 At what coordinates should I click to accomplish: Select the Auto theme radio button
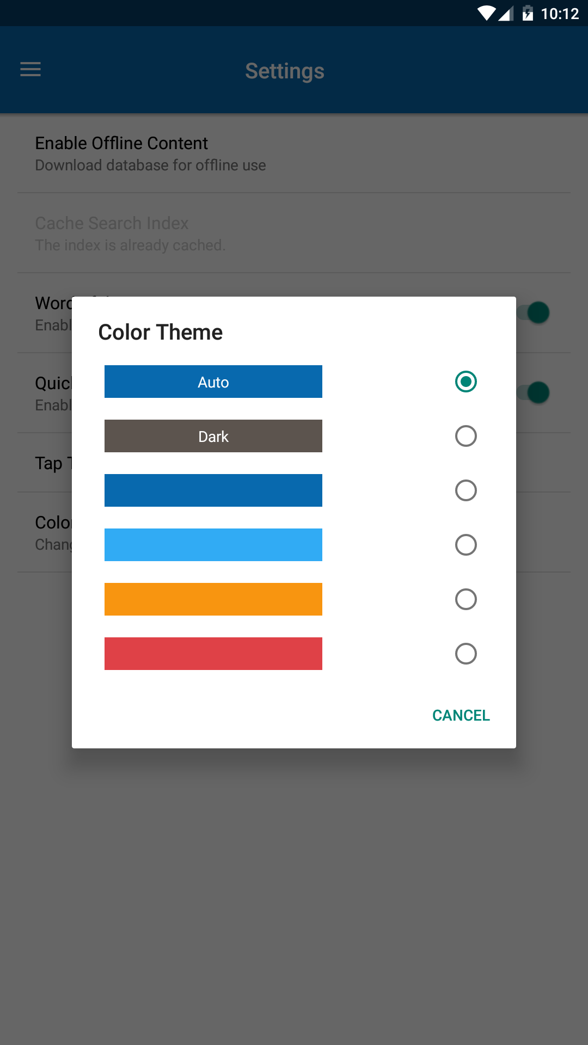(466, 382)
